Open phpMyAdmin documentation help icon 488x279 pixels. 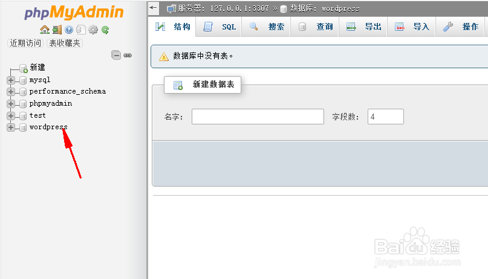tap(69, 30)
